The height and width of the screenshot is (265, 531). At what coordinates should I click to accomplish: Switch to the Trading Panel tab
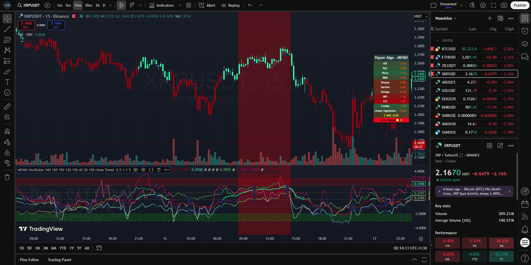(59, 260)
